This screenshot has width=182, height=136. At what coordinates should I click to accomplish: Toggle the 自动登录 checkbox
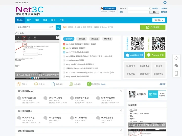tap(150, 9)
